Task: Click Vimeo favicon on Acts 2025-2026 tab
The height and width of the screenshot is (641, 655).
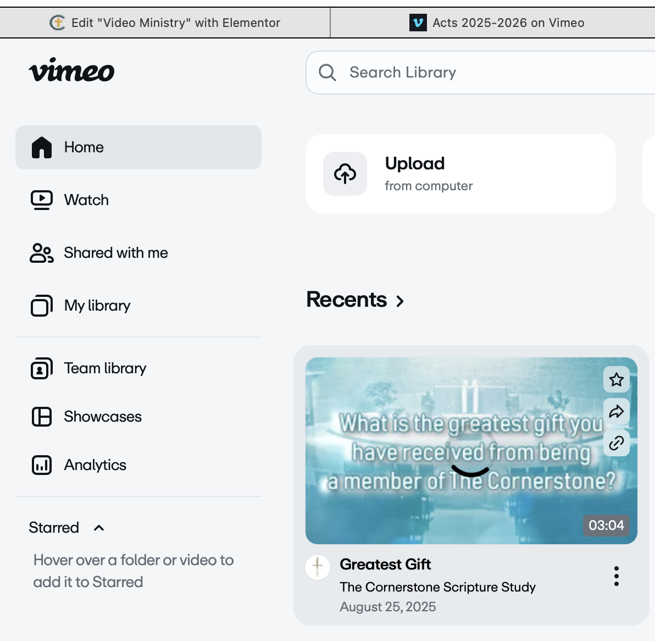Action: pyautogui.click(x=418, y=23)
